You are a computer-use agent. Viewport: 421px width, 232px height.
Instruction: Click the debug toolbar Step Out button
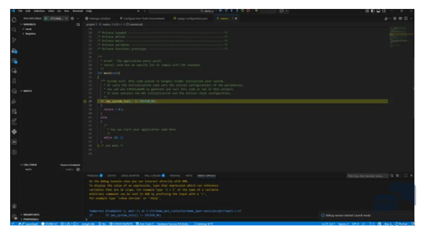pyautogui.click(x=237, y=11)
